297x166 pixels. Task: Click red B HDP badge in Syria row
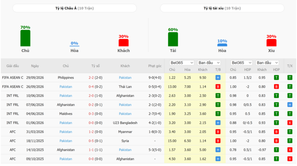pos(276,141)
